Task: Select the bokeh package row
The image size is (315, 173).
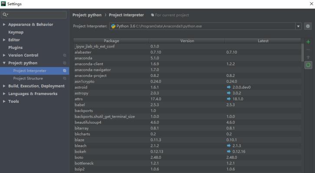Action: (x=187, y=151)
